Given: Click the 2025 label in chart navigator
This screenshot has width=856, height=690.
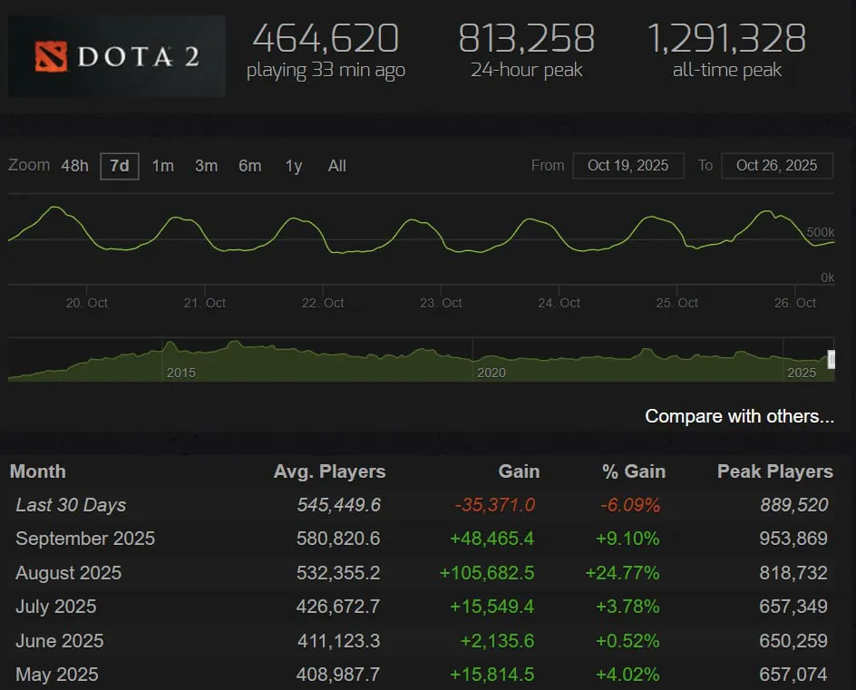Looking at the screenshot, I should (x=802, y=373).
